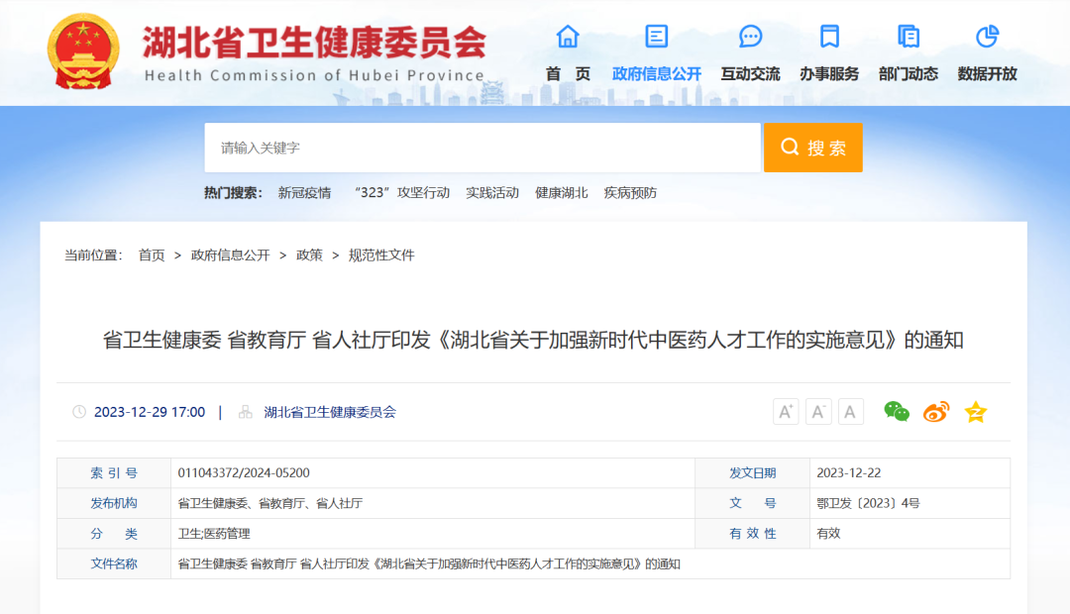Click the 当前位置 label
The image size is (1070, 614).
tap(93, 256)
